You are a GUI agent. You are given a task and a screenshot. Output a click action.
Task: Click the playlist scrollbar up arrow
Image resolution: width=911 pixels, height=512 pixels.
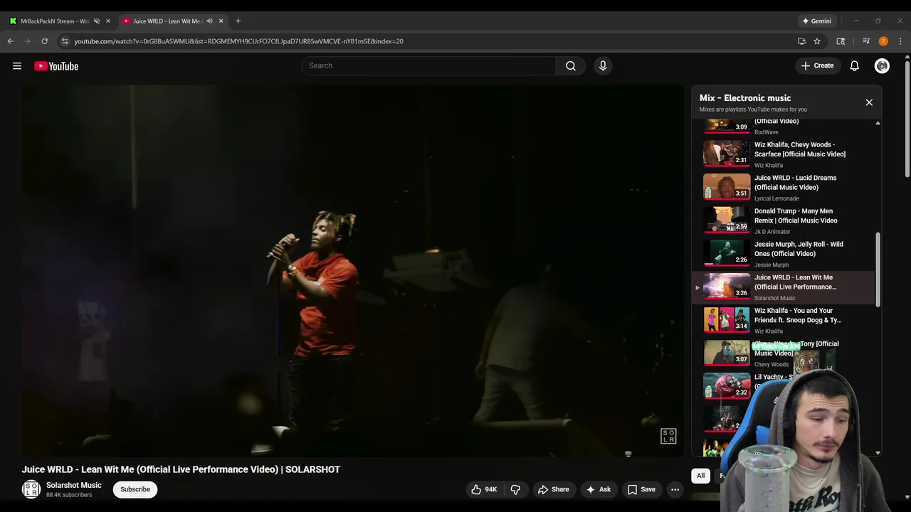(x=878, y=123)
